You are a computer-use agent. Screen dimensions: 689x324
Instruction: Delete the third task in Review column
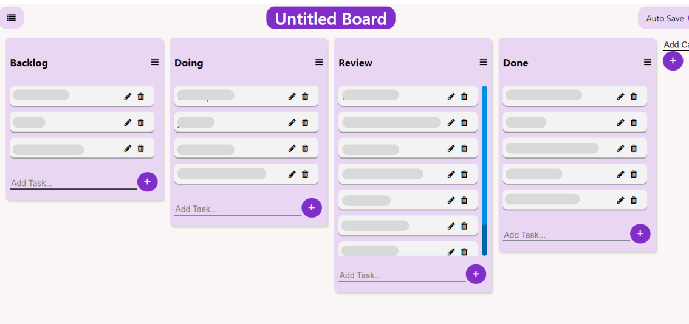tap(464, 148)
